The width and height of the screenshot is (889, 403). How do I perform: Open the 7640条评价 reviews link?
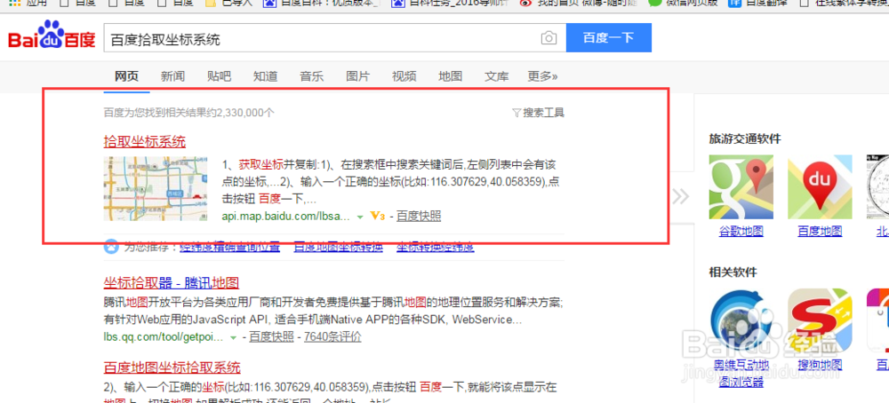coord(332,337)
